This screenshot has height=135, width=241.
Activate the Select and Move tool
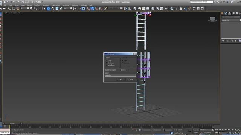pyautogui.click(x=49, y=9)
